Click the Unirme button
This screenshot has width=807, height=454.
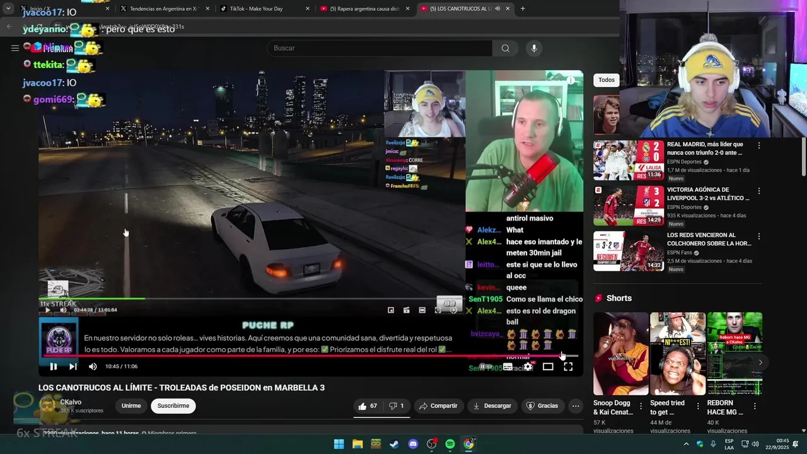[131, 406]
